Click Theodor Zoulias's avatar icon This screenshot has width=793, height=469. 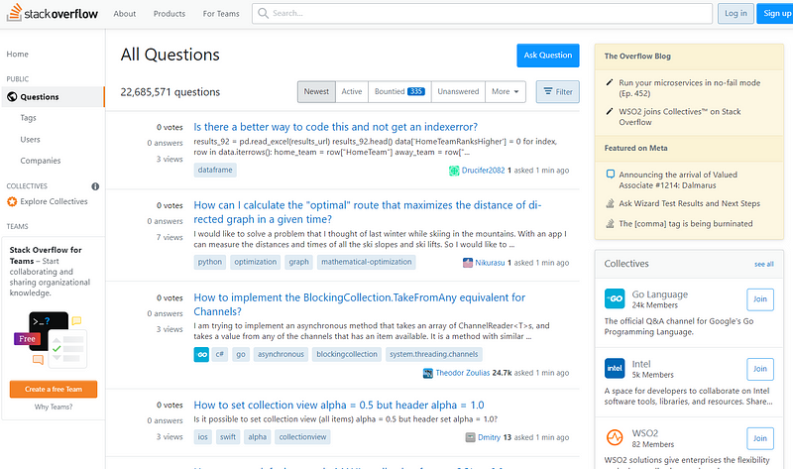pyautogui.click(x=428, y=374)
